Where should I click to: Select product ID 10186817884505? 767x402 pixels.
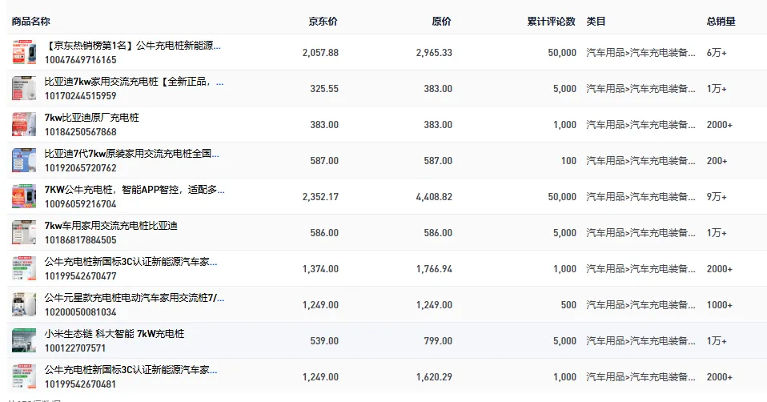(x=81, y=240)
